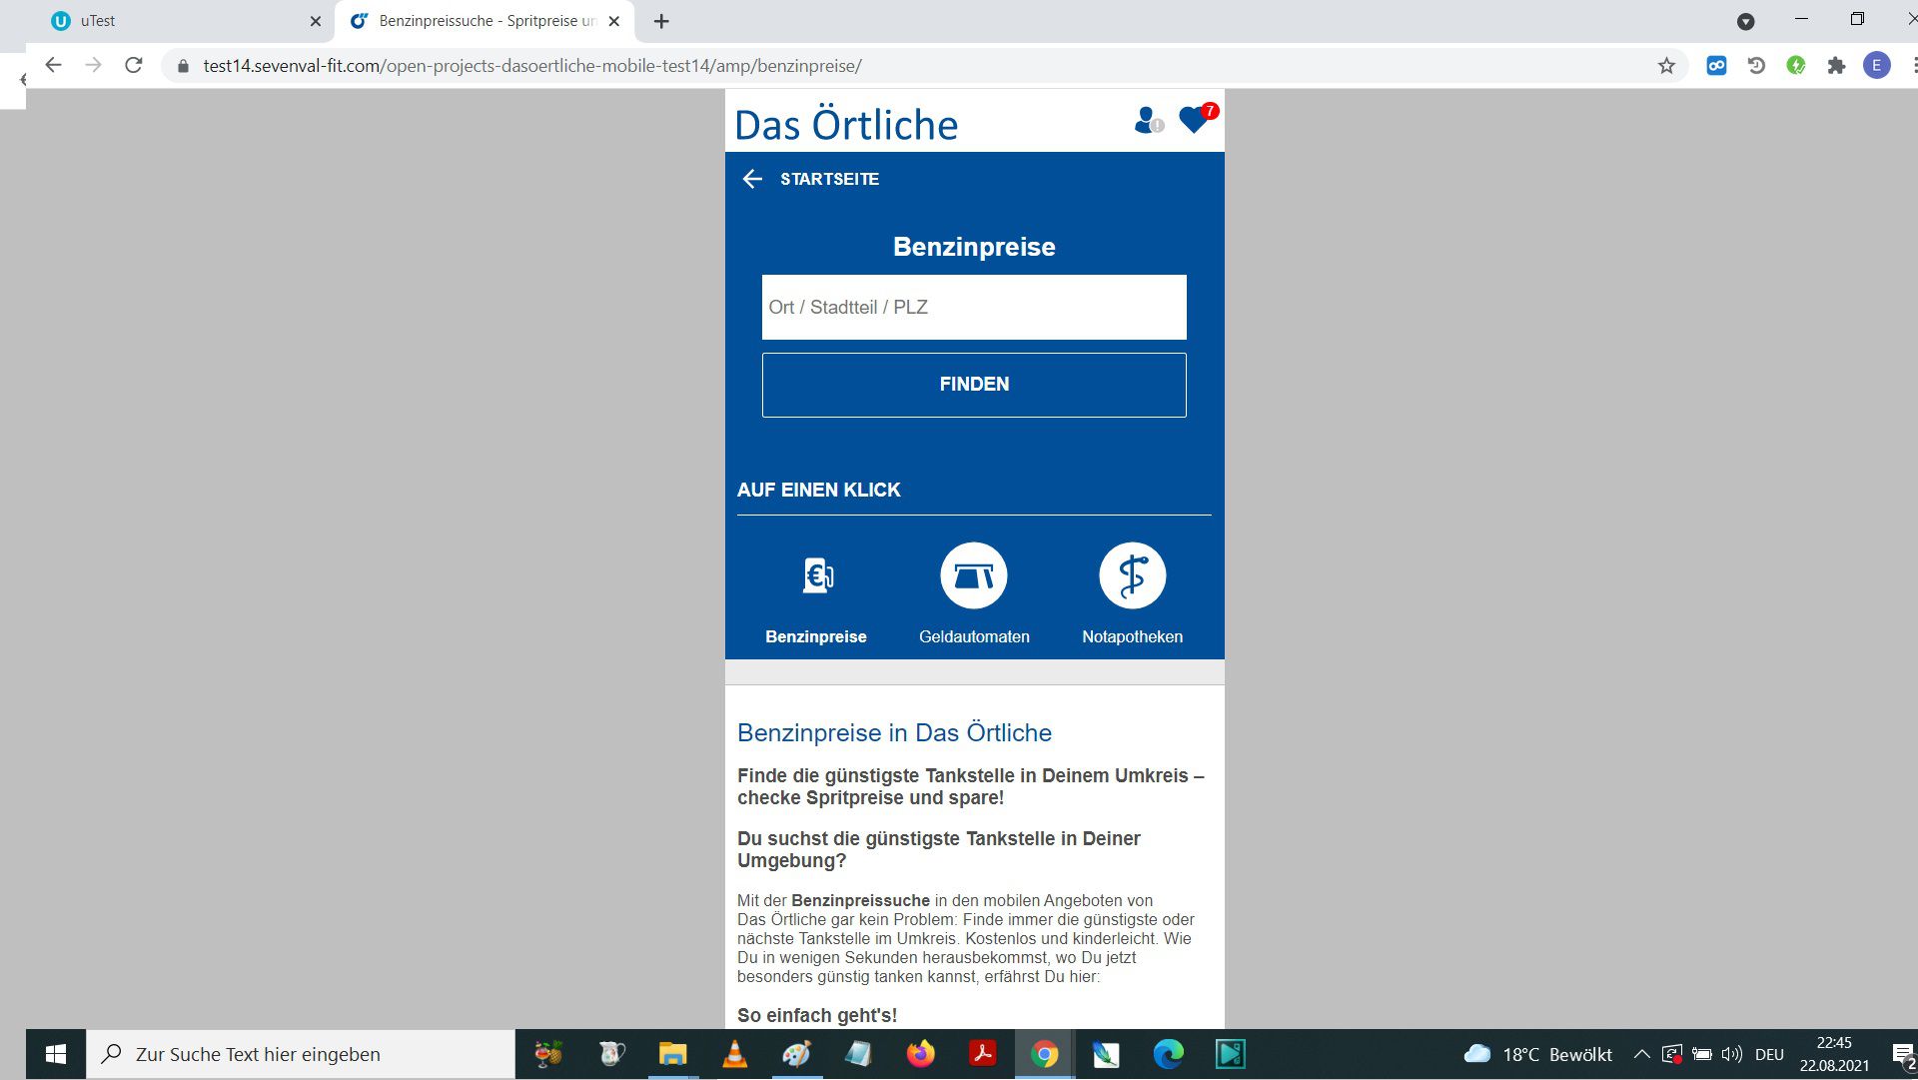Focus the Ort / Stadtteil / PLZ field
The height and width of the screenshot is (1080, 1918).
(x=974, y=307)
